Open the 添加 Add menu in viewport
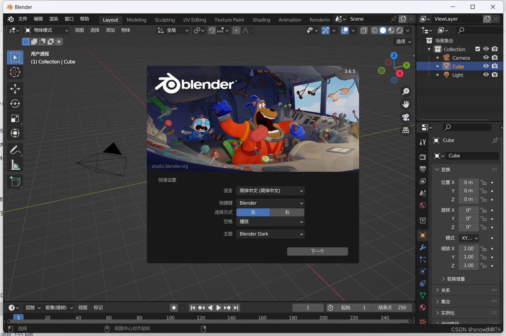Image resolution: width=506 pixels, height=336 pixels. click(110, 30)
